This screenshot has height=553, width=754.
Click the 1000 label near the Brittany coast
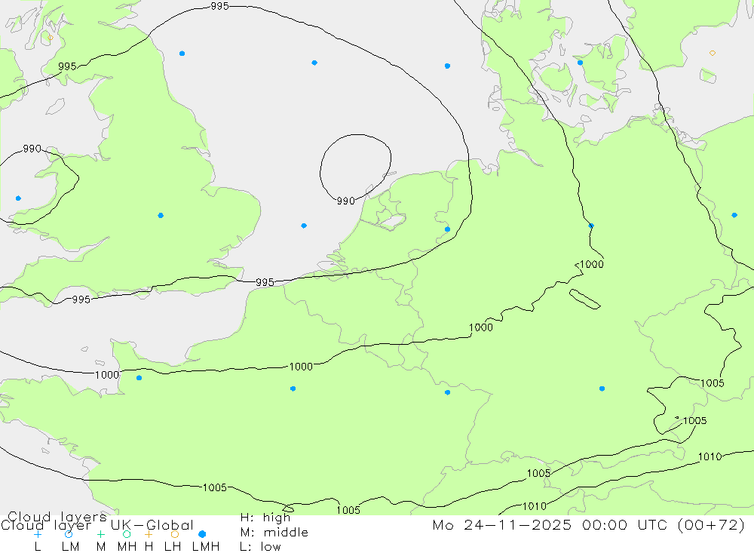[x=107, y=375]
